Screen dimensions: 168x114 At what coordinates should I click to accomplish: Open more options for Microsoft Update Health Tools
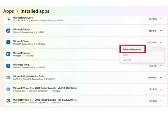(161, 78)
